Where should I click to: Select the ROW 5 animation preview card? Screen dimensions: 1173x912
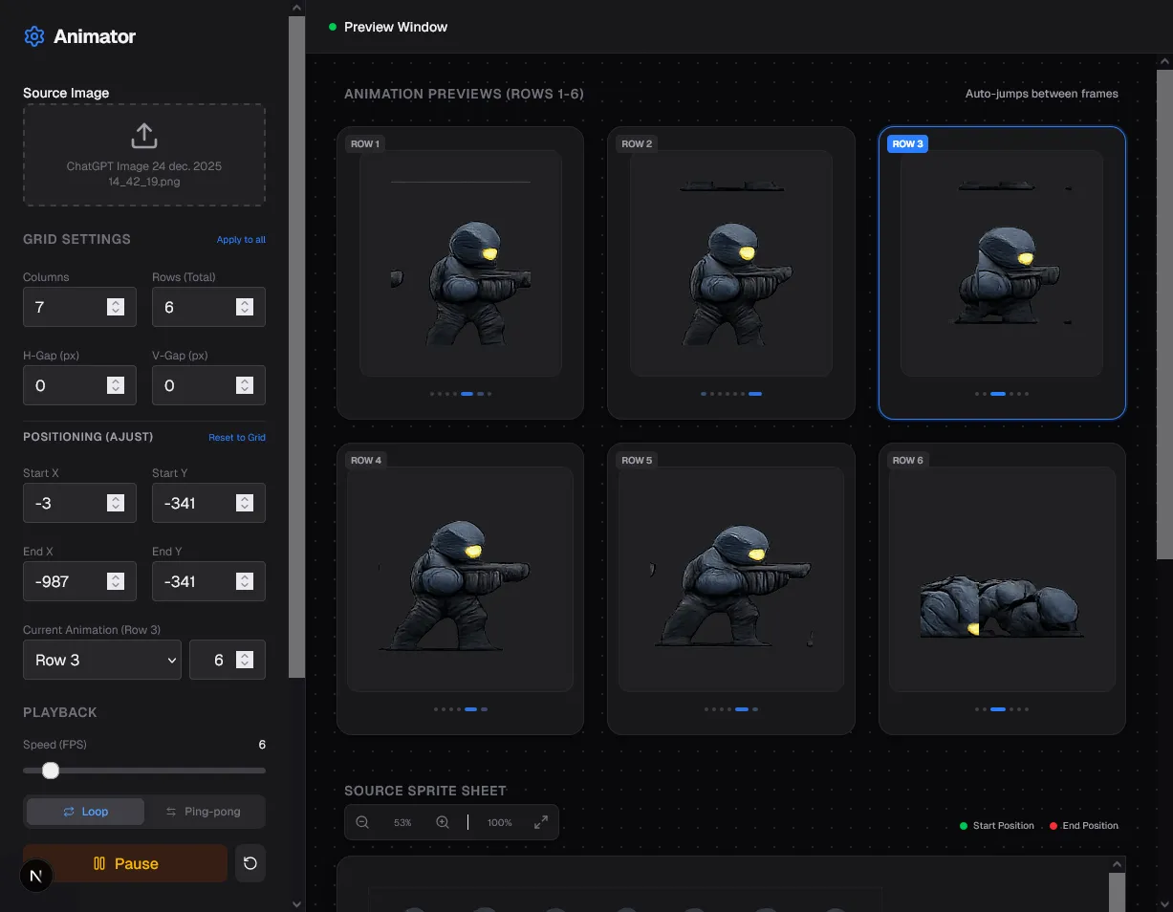tap(730, 588)
